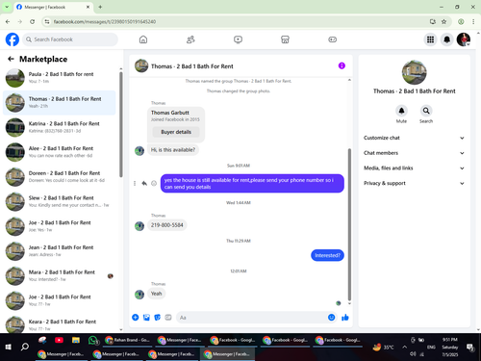Image resolution: width=481 pixels, height=361 pixels.
Task: Send a thumbs up like
Action: (345, 318)
